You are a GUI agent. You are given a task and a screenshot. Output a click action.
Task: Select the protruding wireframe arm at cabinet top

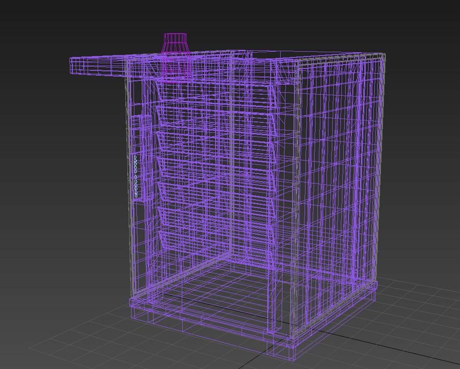tap(98, 66)
